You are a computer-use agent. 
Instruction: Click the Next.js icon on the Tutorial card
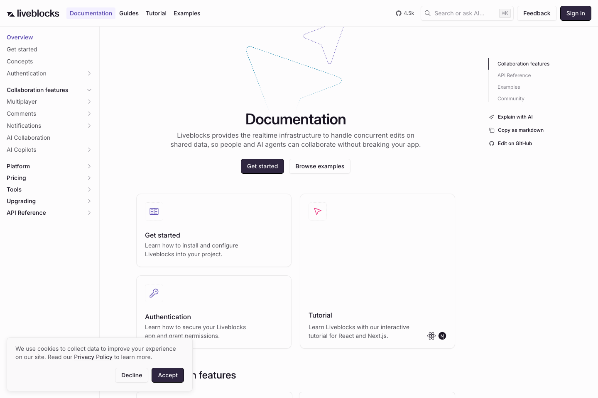click(442, 336)
